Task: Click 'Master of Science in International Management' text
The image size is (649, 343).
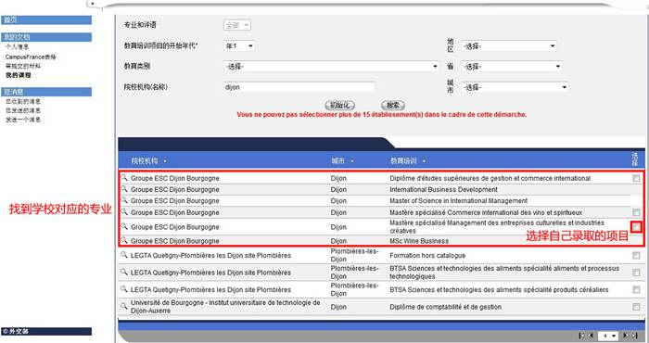Action: point(459,200)
